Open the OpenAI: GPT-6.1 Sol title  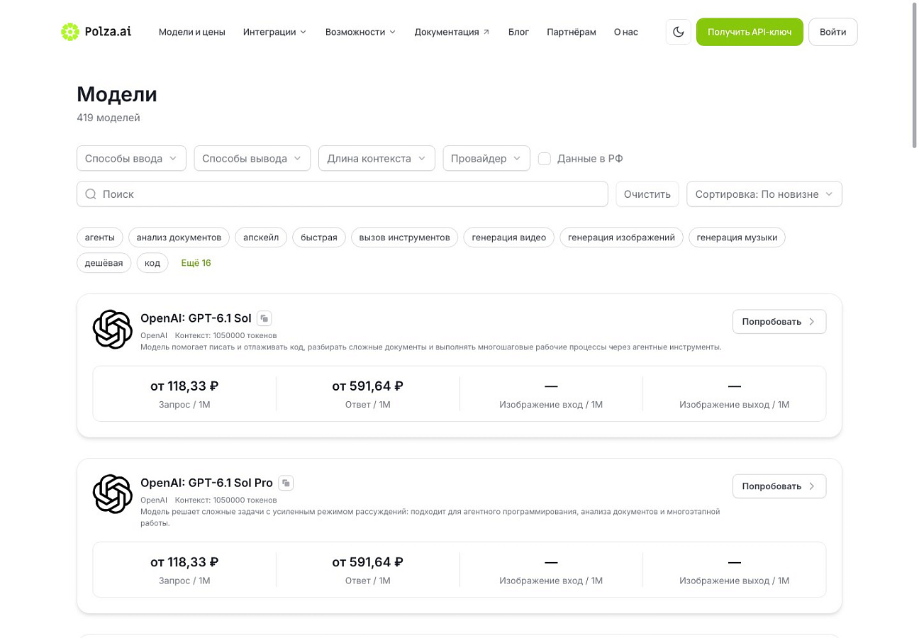[196, 318]
